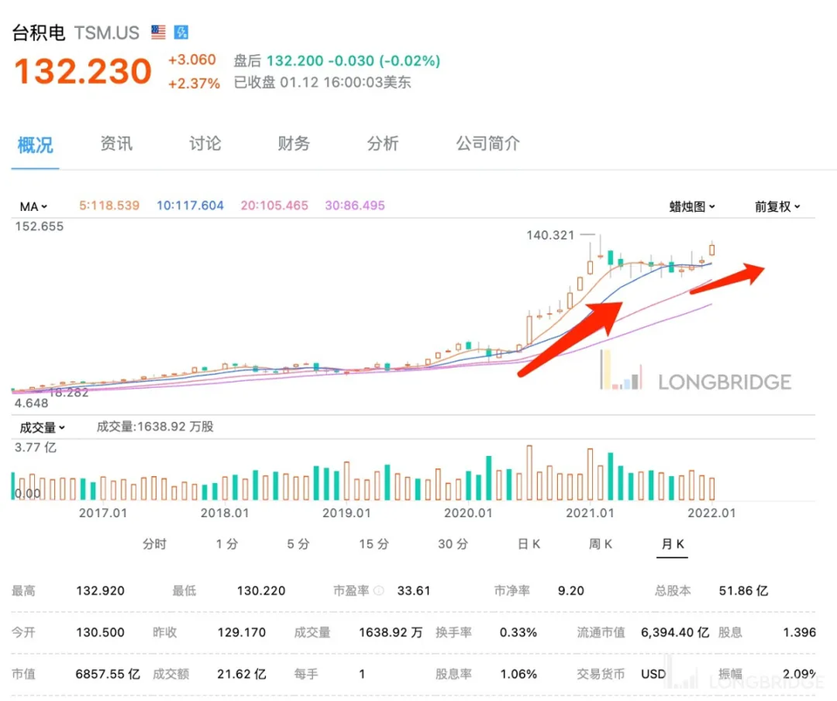Click the 交易货币 value USD

(653, 674)
